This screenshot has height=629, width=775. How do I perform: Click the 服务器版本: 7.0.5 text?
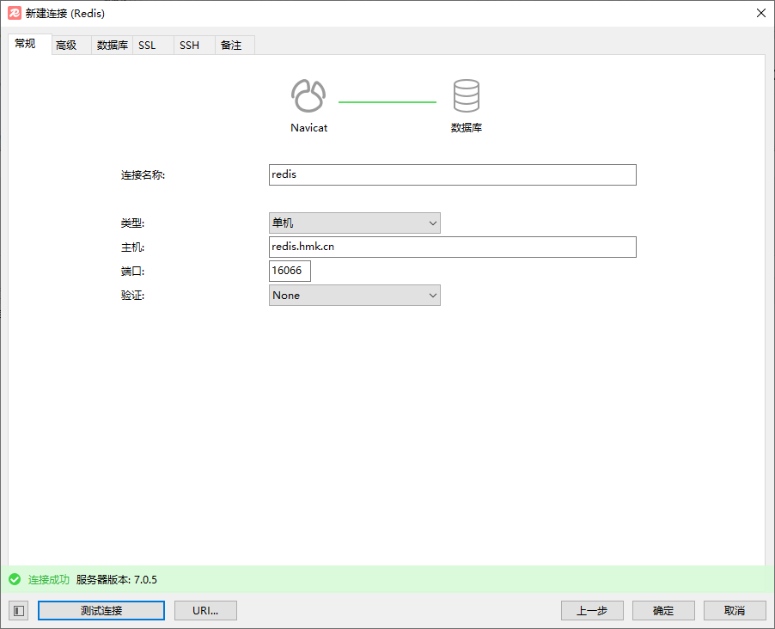[117, 579]
